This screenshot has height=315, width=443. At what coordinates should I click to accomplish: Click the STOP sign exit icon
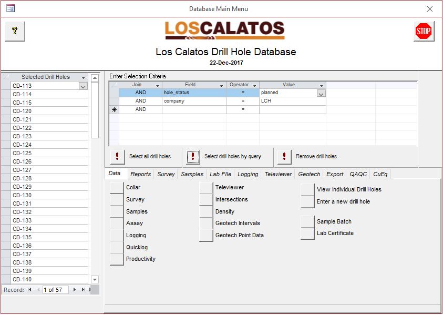click(424, 31)
